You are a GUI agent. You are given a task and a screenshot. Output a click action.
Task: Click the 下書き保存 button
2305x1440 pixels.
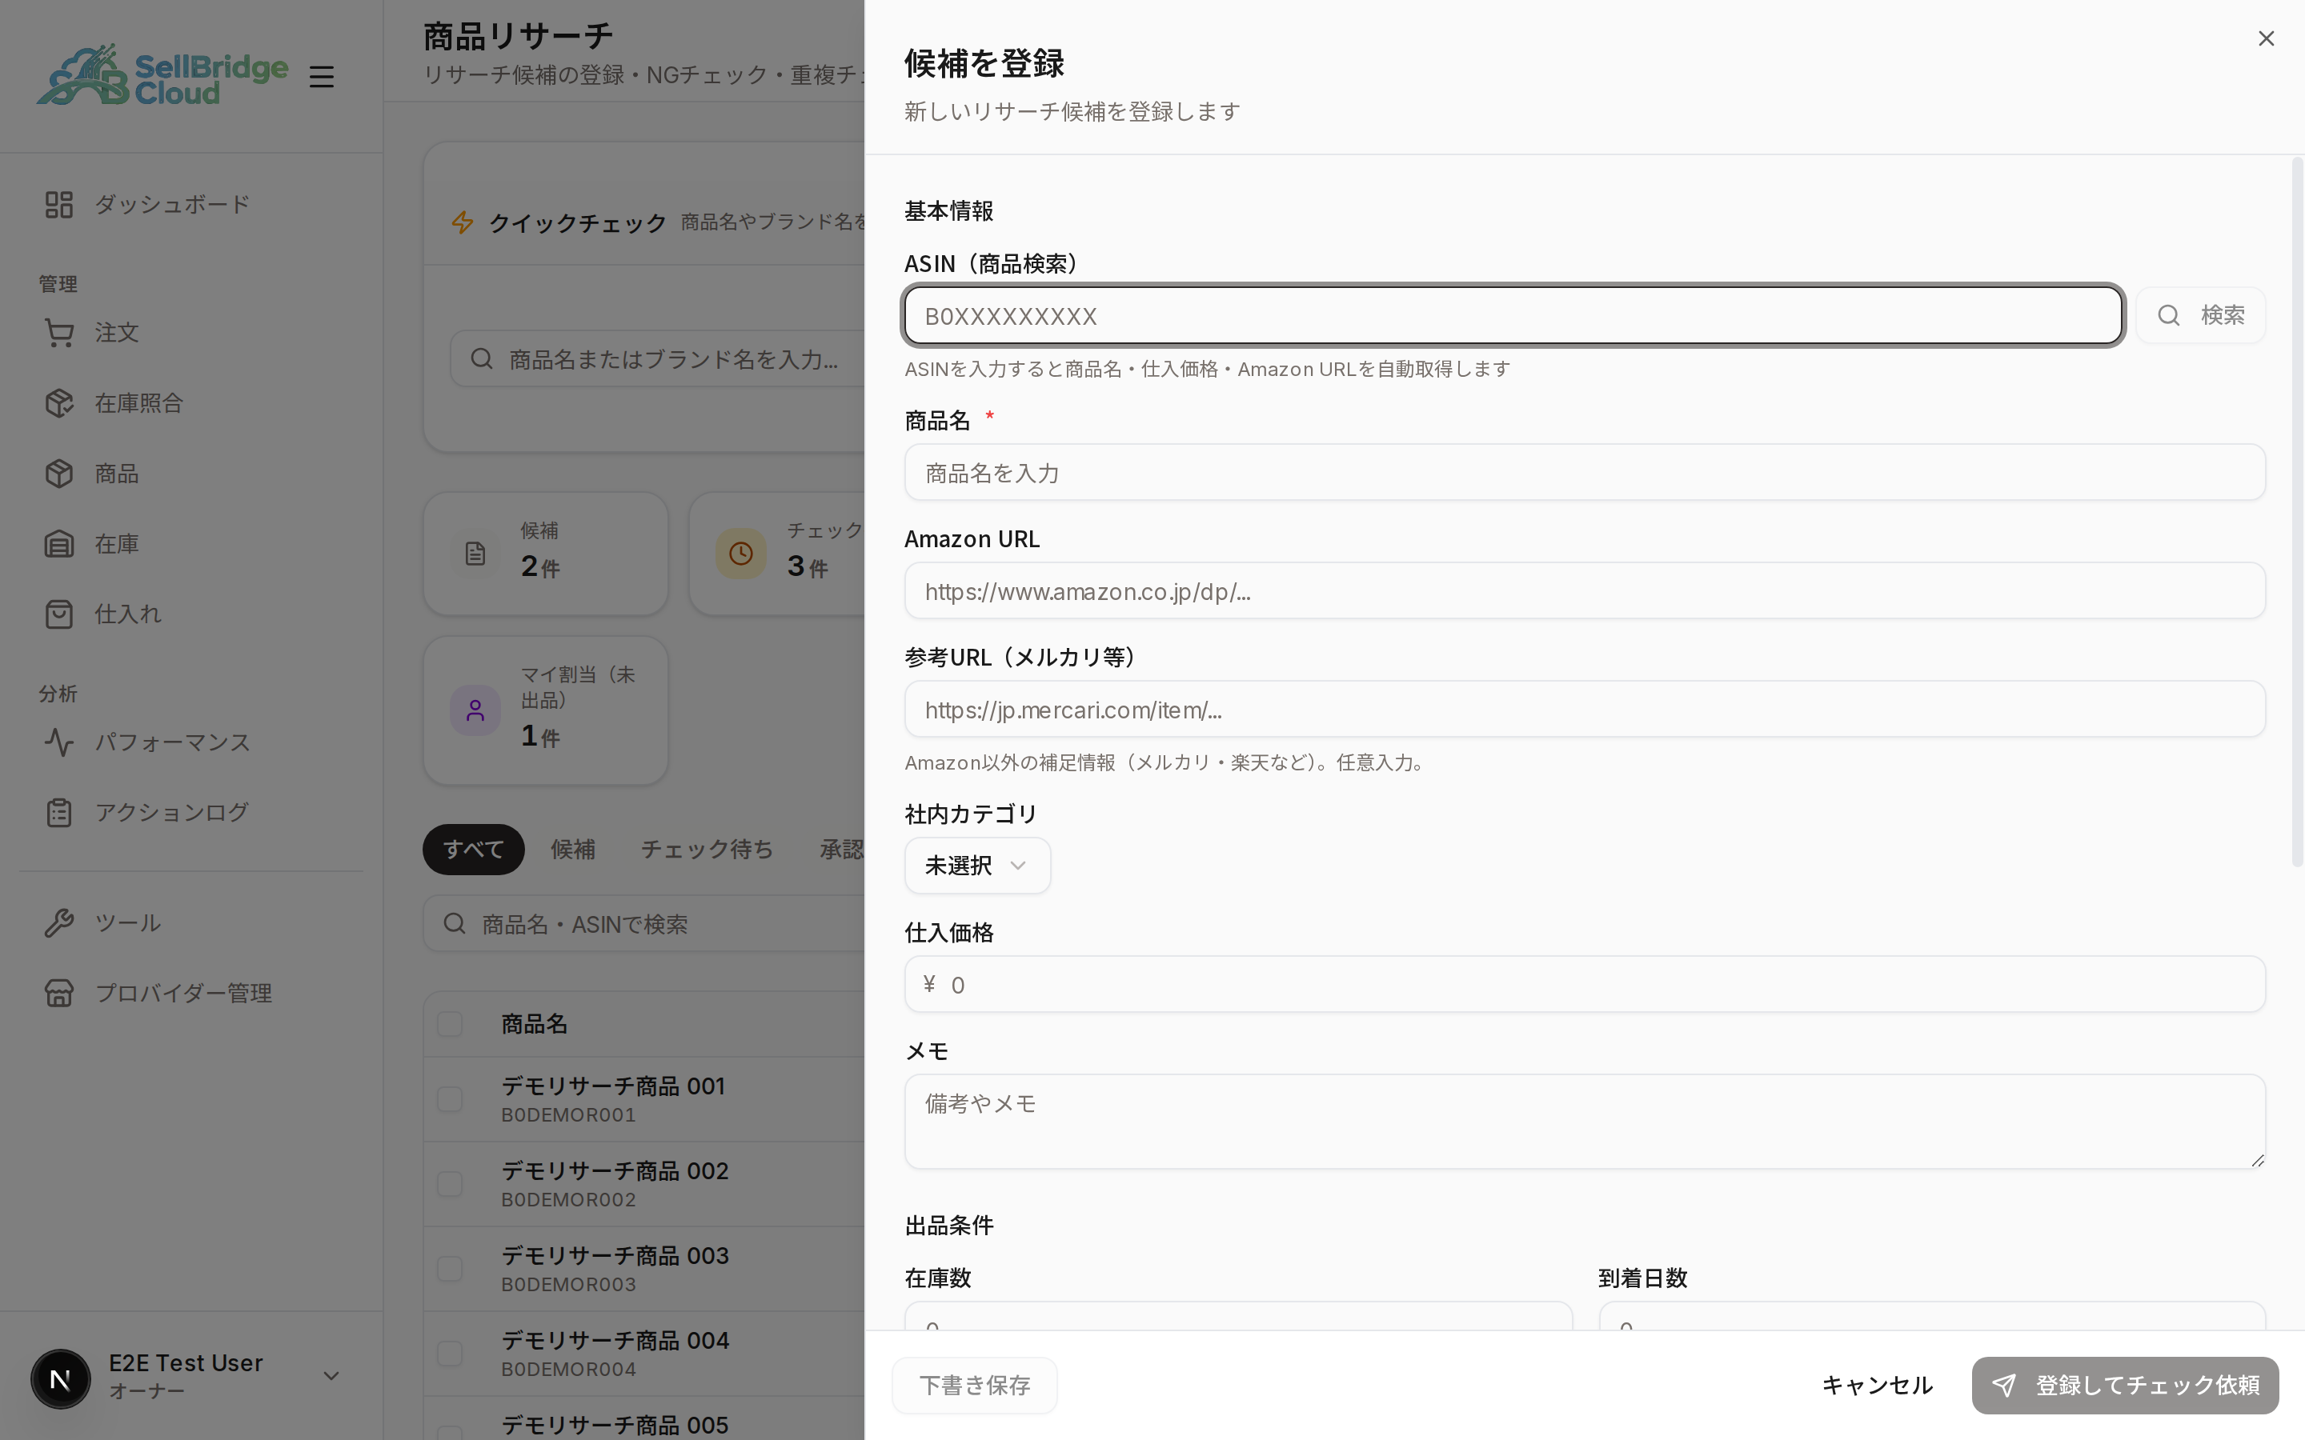click(974, 1386)
